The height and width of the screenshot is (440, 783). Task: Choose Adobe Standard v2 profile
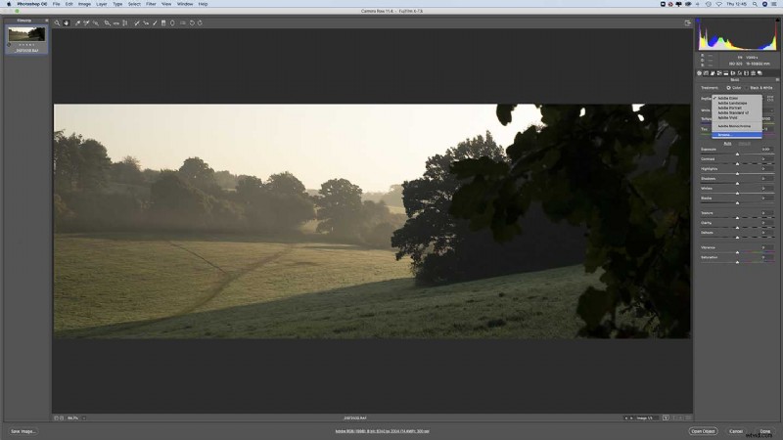(737, 112)
